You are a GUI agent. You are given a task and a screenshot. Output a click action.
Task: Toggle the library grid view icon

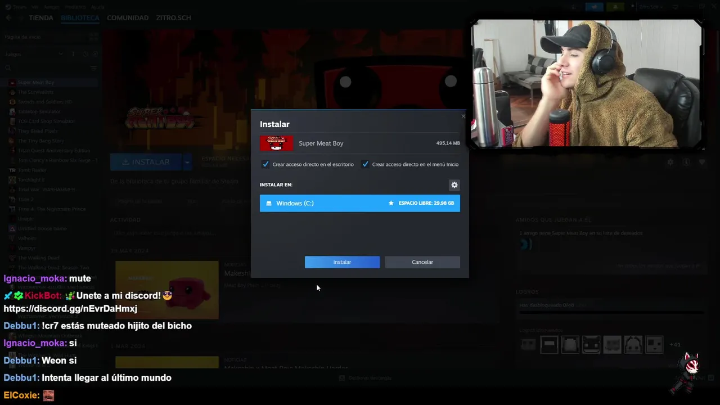[x=93, y=37]
